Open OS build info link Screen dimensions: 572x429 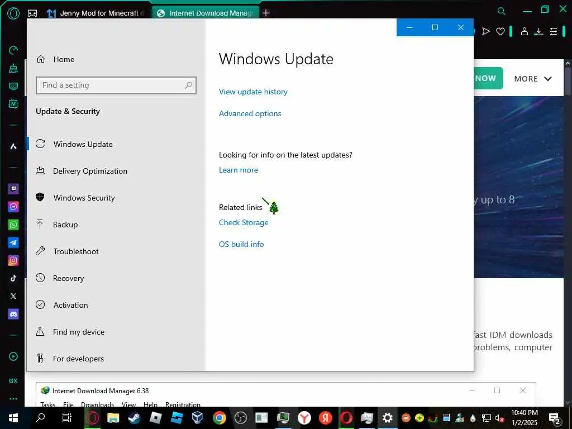tap(241, 244)
